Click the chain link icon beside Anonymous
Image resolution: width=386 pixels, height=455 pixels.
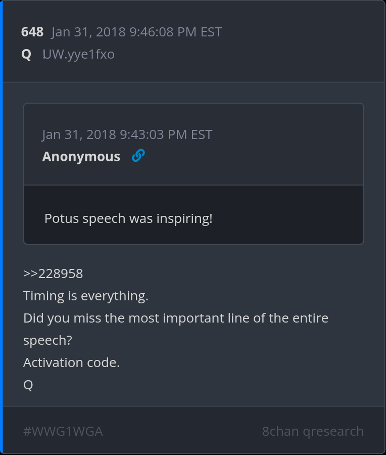click(x=138, y=156)
